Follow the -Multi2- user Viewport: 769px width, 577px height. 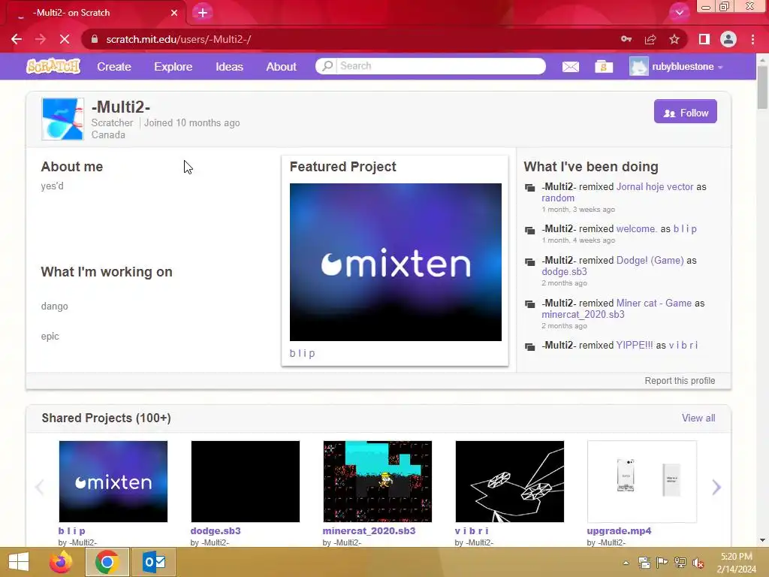coord(685,111)
